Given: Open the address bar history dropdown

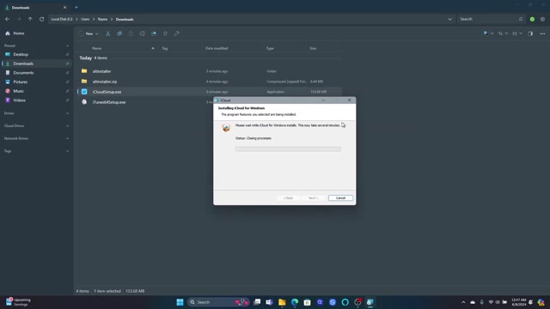Looking at the screenshot, I should [449, 19].
